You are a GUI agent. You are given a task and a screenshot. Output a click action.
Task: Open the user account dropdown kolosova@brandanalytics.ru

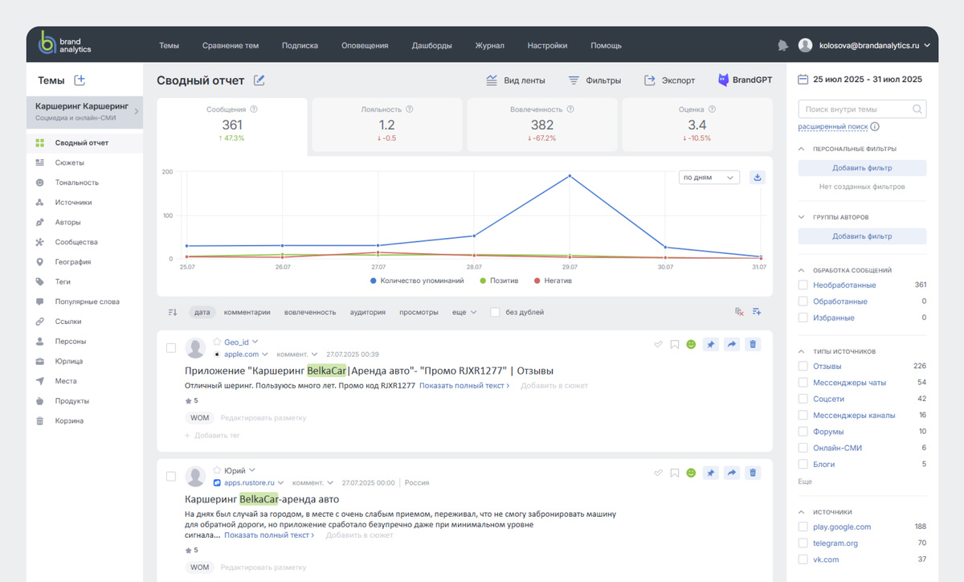click(864, 46)
